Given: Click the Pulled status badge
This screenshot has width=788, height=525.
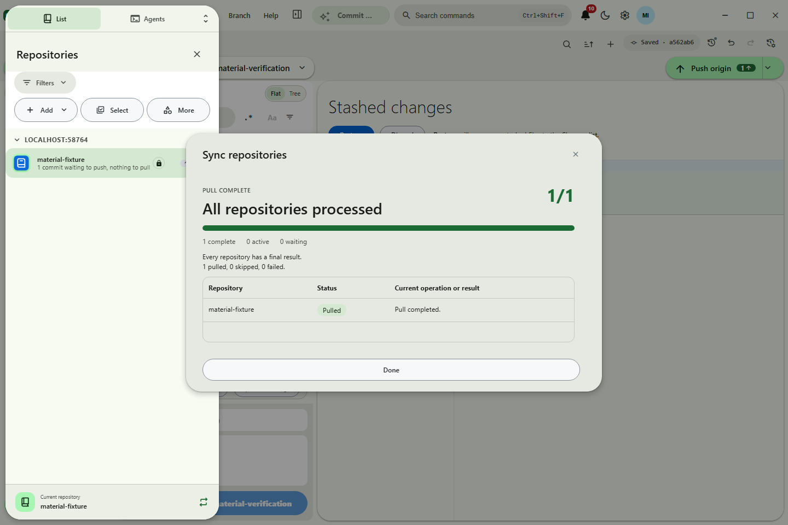Looking at the screenshot, I should [x=332, y=310].
